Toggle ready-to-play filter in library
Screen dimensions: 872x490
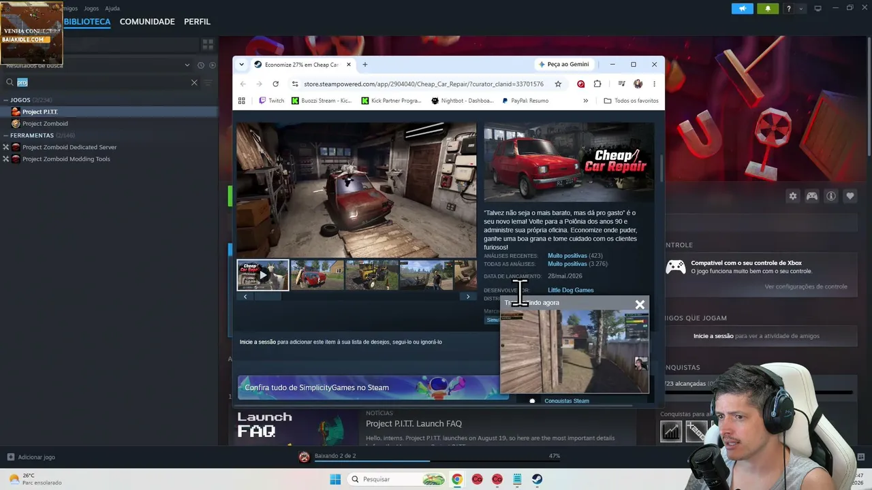point(213,65)
